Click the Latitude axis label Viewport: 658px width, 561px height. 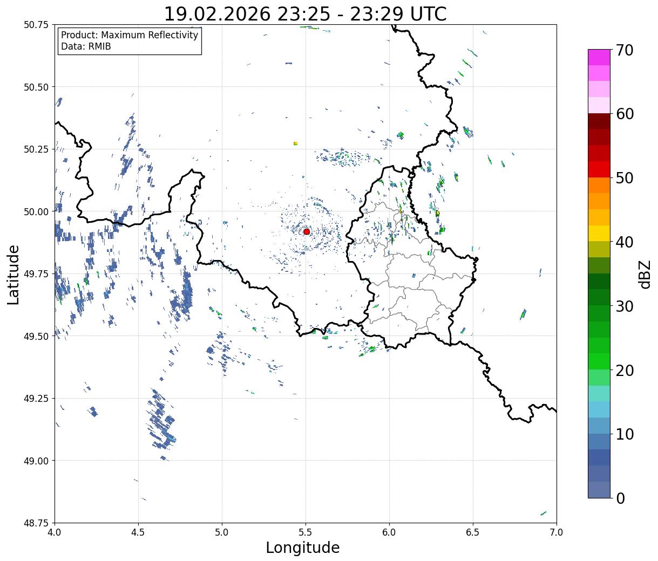pos(13,274)
